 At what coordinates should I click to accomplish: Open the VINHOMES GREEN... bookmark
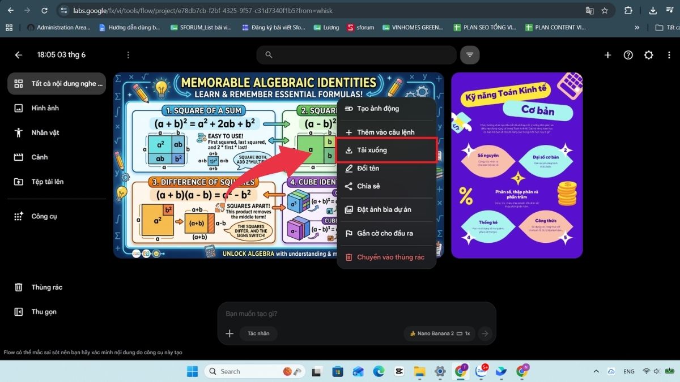(413, 27)
